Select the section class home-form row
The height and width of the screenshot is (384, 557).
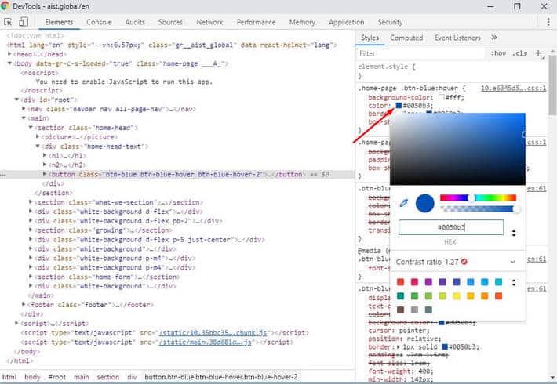107,277
